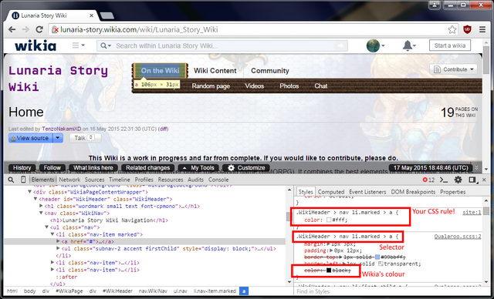Click the black color swatch
The height and width of the screenshot is (299, 494).
329,270
